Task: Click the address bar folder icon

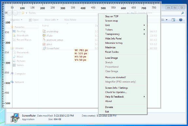Action: pyautogui.click(x=23, y=13)
